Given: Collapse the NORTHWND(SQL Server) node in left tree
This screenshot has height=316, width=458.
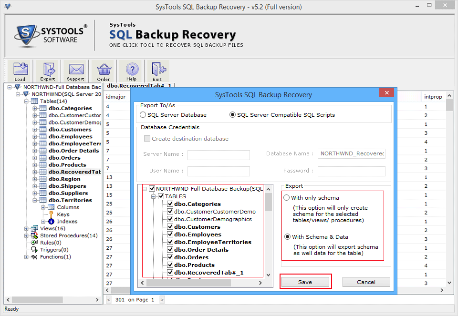Looking at the screenshot, I should [18, 94].
